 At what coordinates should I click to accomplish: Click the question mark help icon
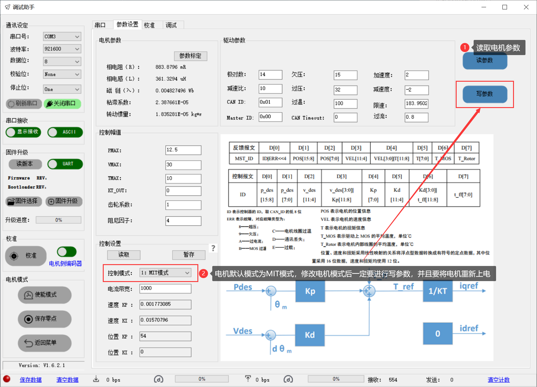[213, 248]
